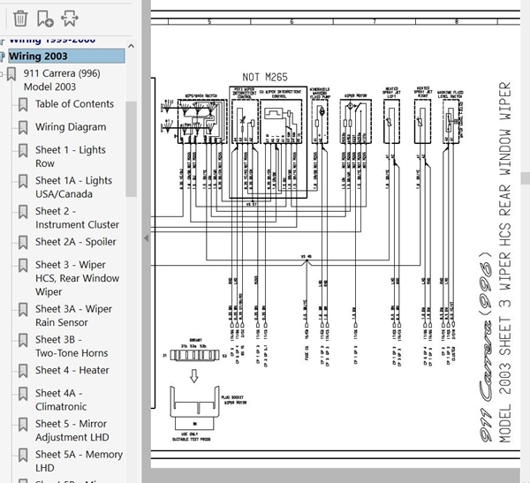Viewport: 530px width, 483px height.
Task: Open Sheet 4A - Climatronic bookmark
Action: click(x=61, y=399)
